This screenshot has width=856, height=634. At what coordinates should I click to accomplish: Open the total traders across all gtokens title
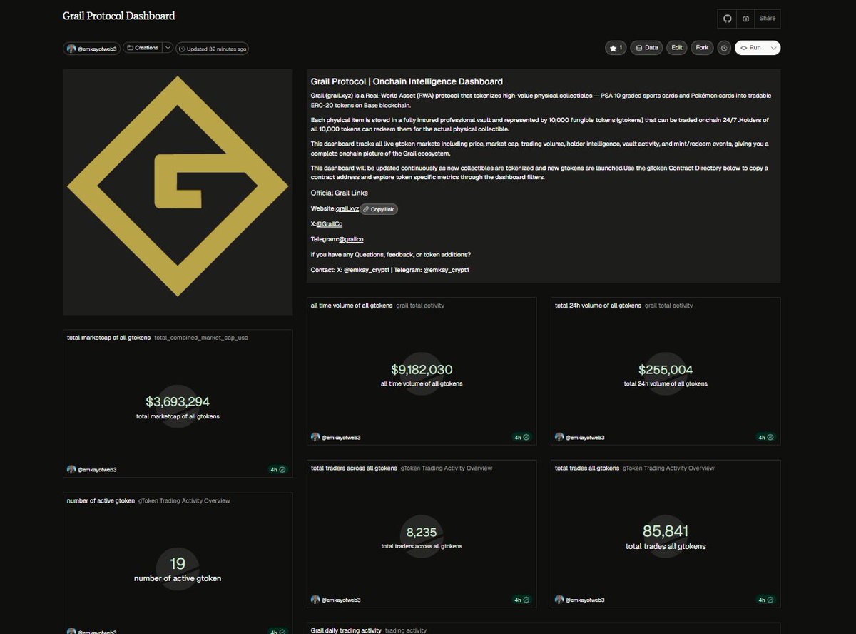[x=354, y=468]
